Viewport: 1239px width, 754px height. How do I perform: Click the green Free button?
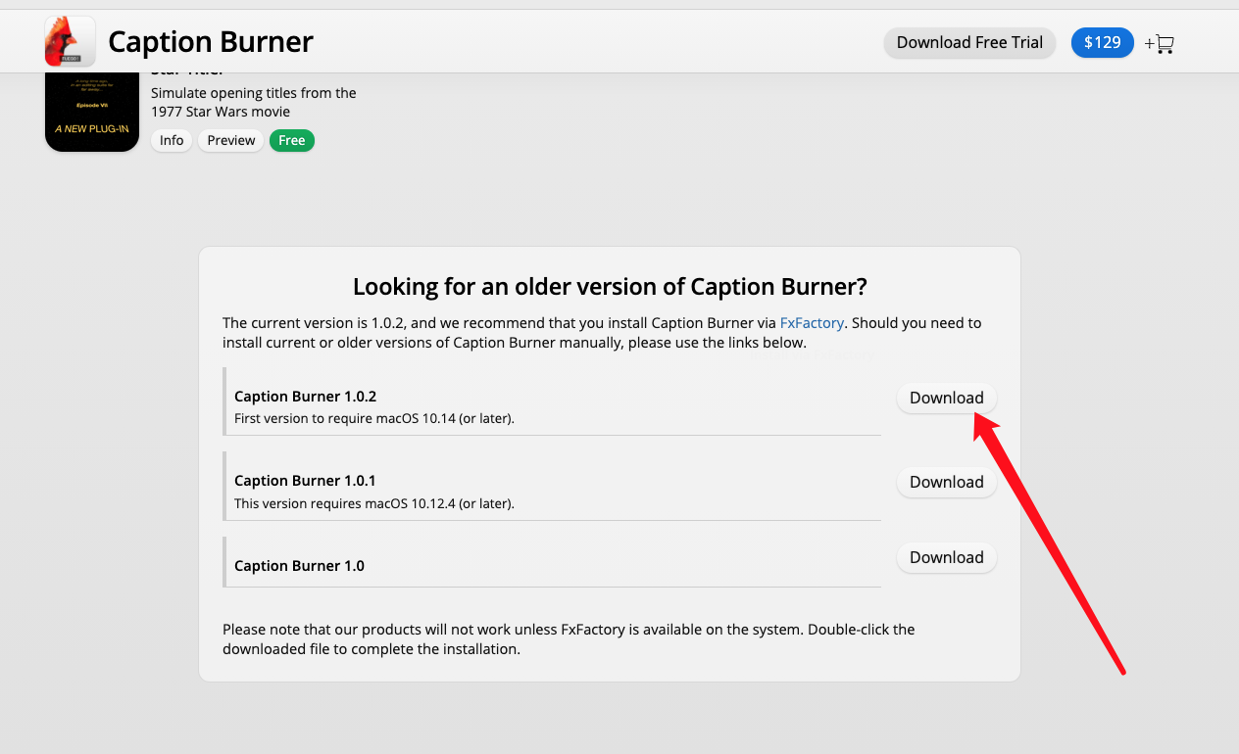click(x=291, y=140)
